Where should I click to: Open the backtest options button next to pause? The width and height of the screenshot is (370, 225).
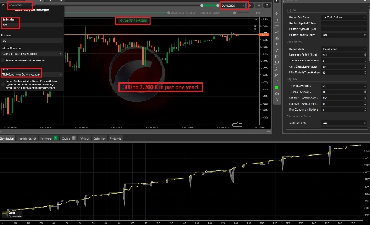[x=267, y=6]
